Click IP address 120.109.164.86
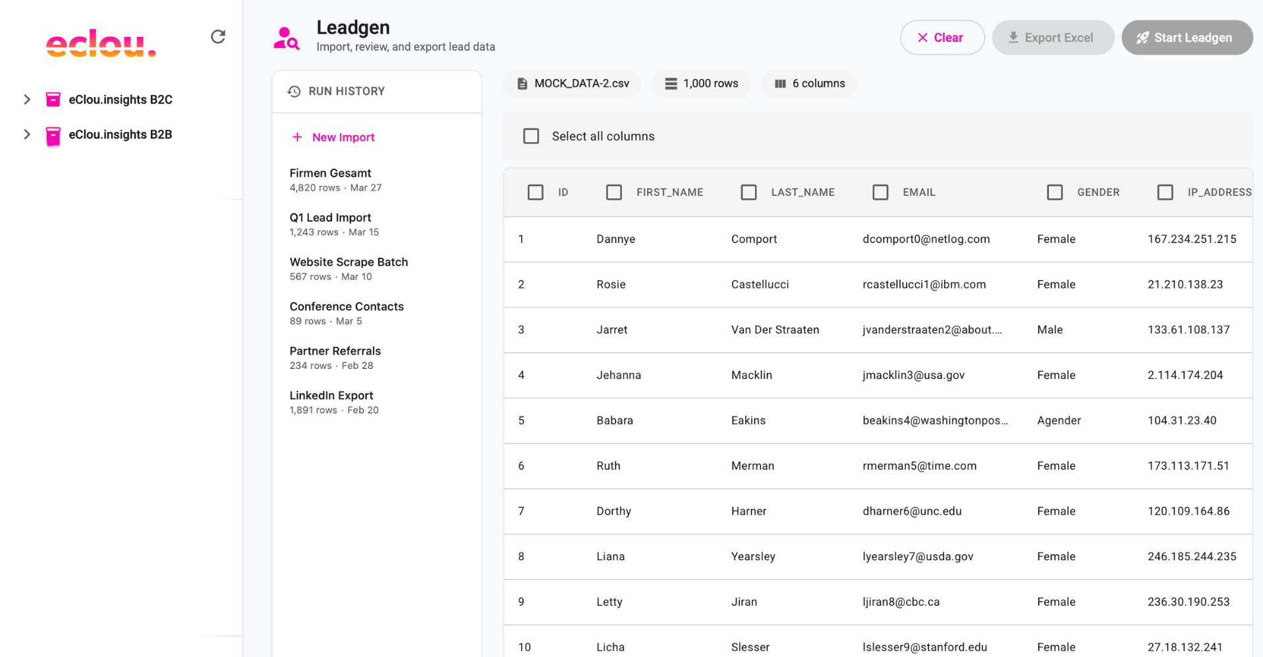Screen dimensions: 1263x657 [1189, 511]
